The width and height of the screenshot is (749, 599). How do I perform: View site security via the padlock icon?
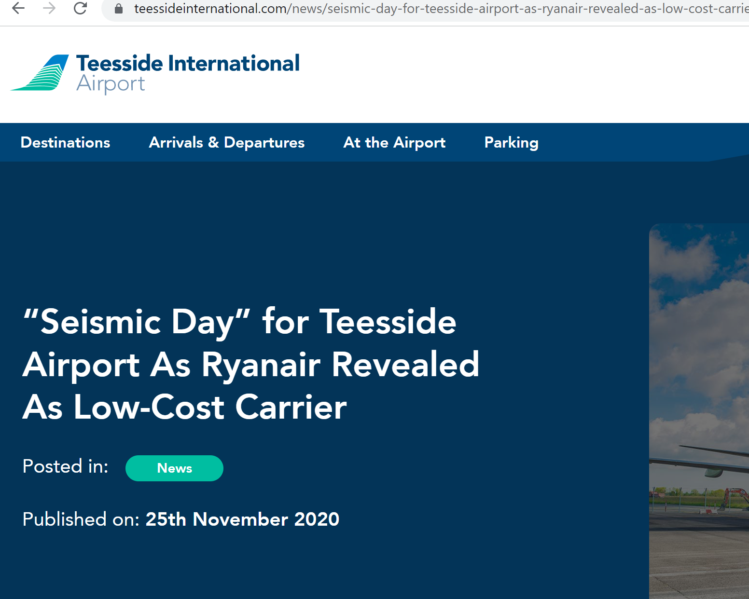[x=119, y=9]
